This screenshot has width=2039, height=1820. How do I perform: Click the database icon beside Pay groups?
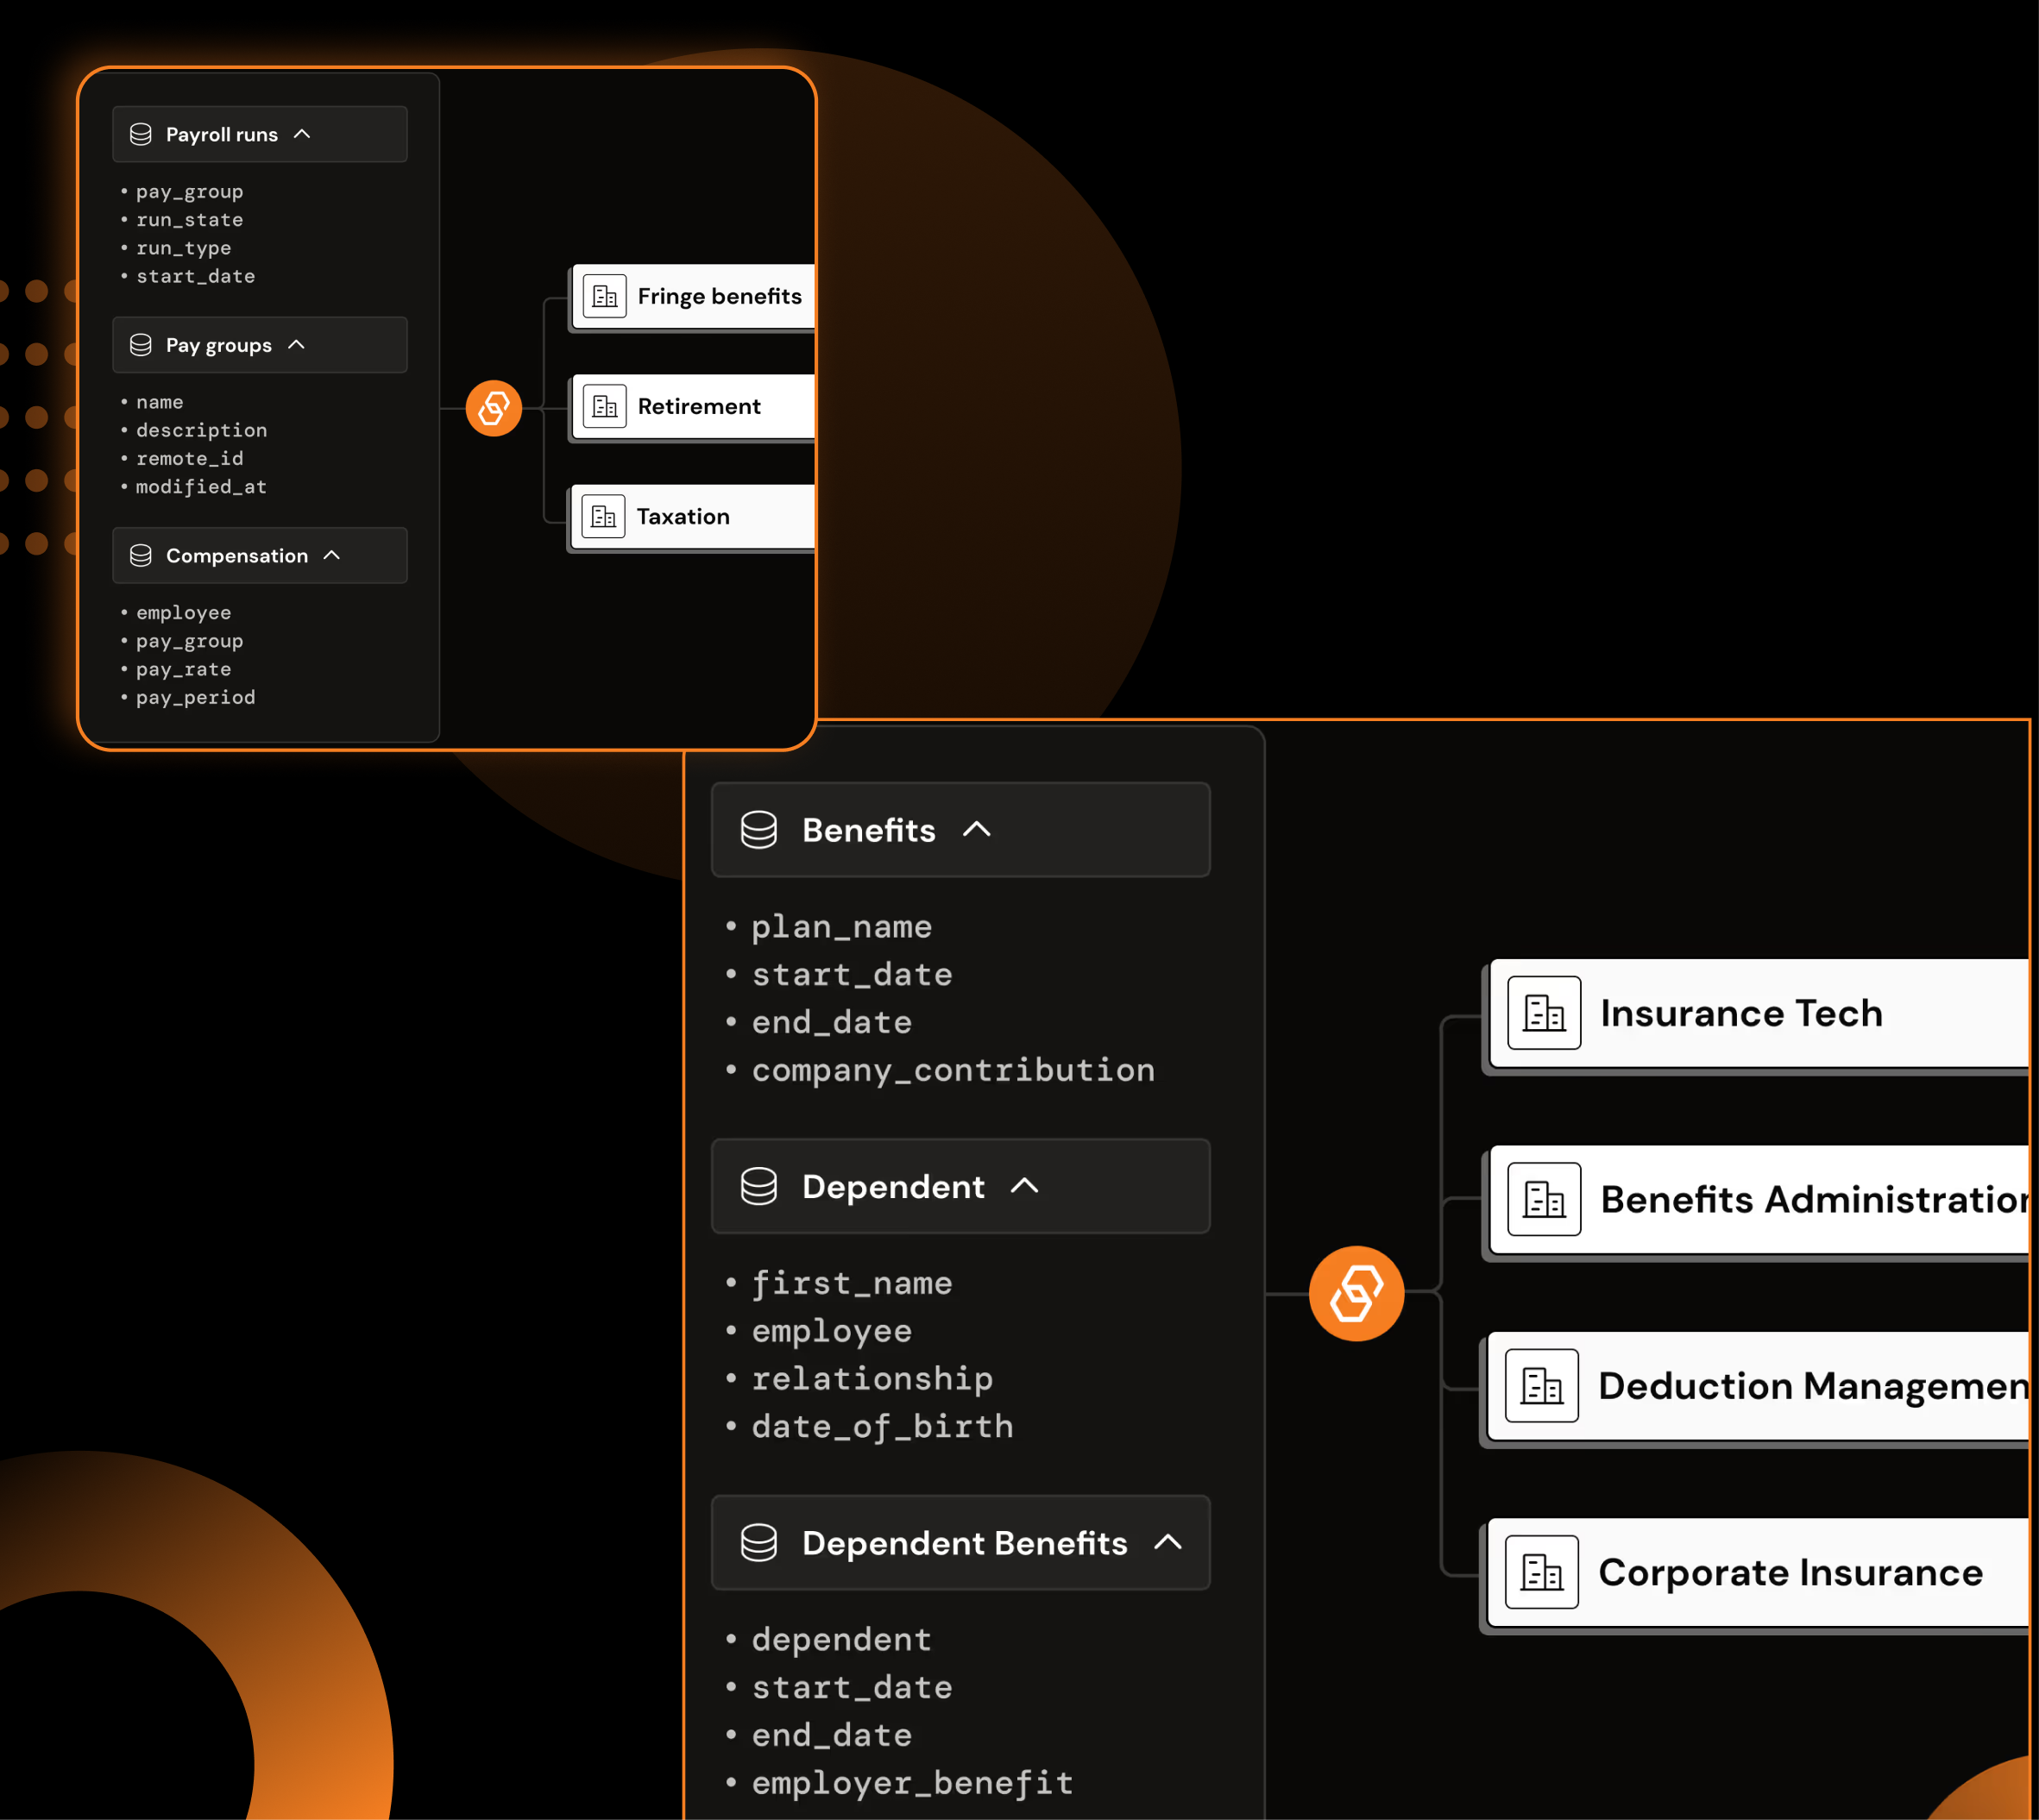141,345
